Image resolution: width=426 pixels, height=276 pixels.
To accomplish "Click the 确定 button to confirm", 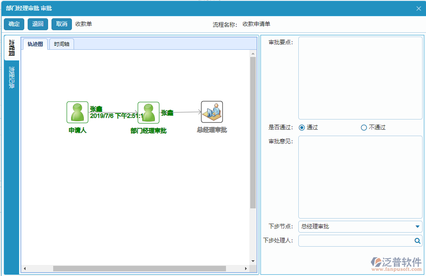I will tap(14, 24).
